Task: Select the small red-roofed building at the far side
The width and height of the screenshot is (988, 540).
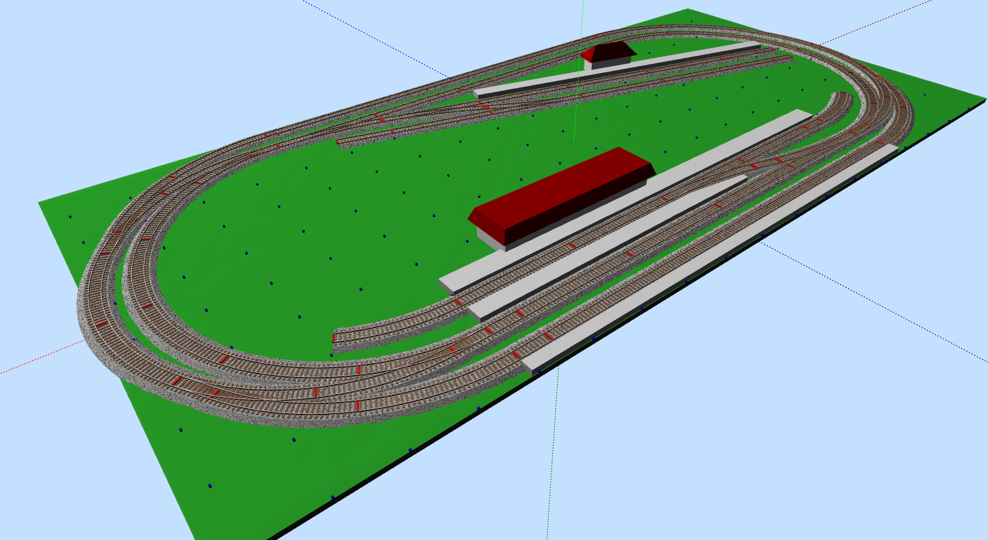Action: (x=608, y=54)
